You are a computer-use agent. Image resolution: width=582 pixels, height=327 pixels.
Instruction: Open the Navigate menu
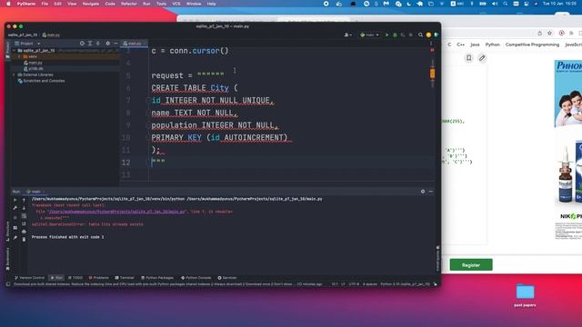click(x=91, y=4)
